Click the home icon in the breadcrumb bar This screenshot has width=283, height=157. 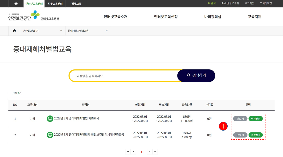[x=14, y=31]
